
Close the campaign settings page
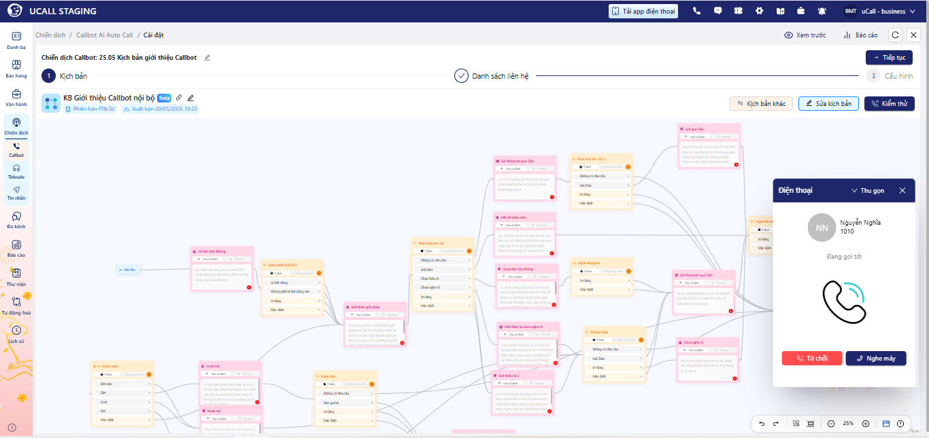[913, 35]
